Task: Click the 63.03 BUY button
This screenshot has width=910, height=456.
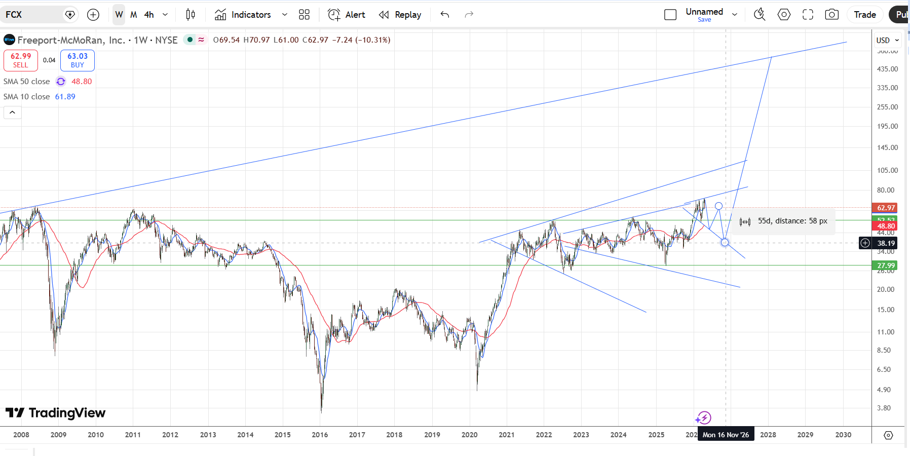Action: tap(78, 60)
